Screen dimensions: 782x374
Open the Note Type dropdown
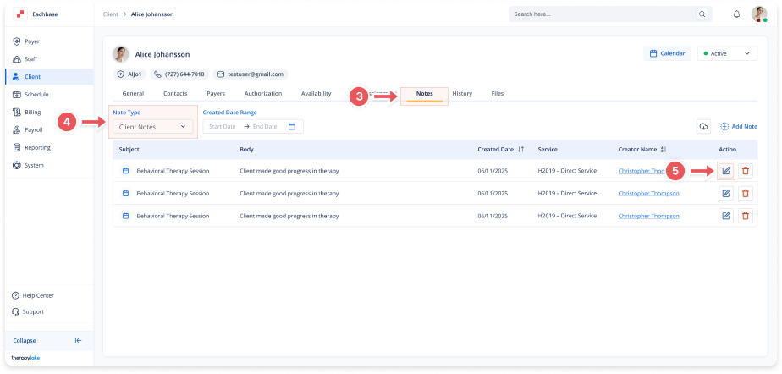click(x=152, y=127)
